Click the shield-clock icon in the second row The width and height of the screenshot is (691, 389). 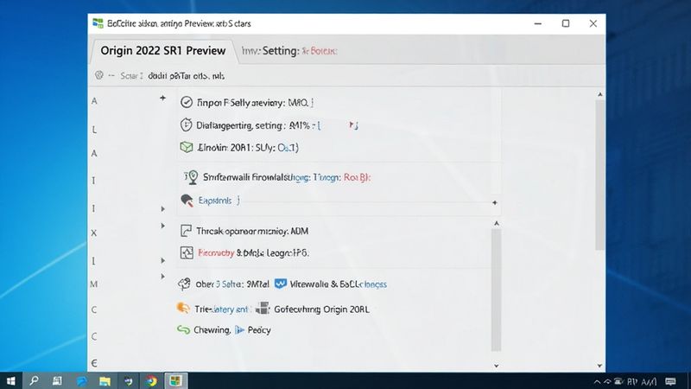pyautogui.click(x=186, y=124)
